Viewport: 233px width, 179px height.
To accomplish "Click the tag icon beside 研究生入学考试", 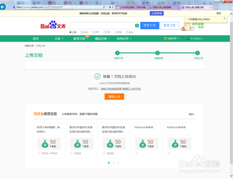I will pyautogui.click(x=39, y=153).
